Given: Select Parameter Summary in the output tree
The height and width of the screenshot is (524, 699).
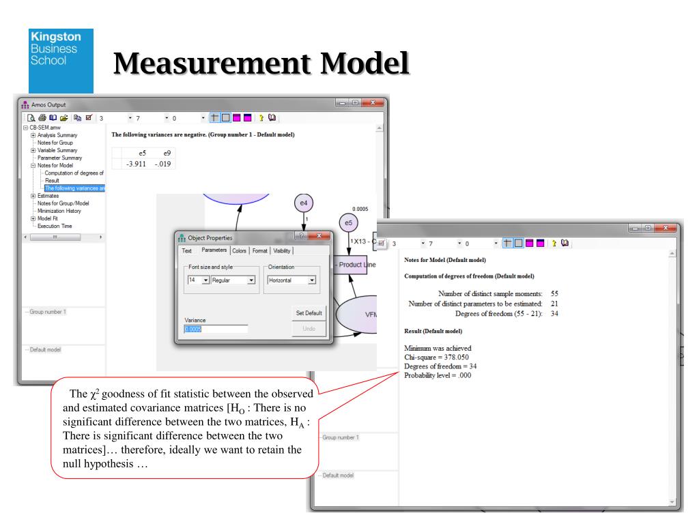Looking at the screenshot, I should pos(60,158).
